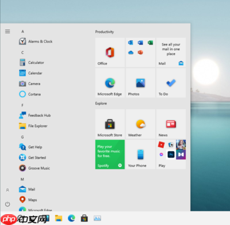Select the letter G list header
This screenshot has height=225, width=230.
(x=22, y=137)
